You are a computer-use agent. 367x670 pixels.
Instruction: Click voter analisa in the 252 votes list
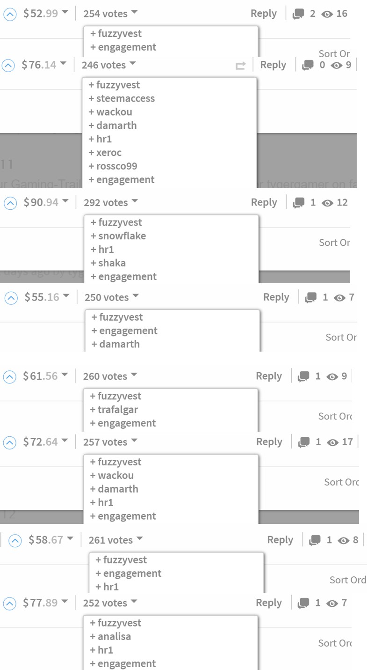(x=114, y=636)
